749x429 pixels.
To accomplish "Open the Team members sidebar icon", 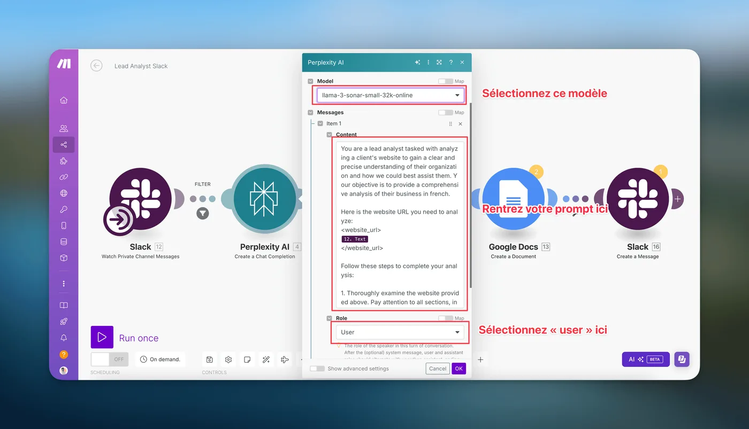I will coord(64,128).
